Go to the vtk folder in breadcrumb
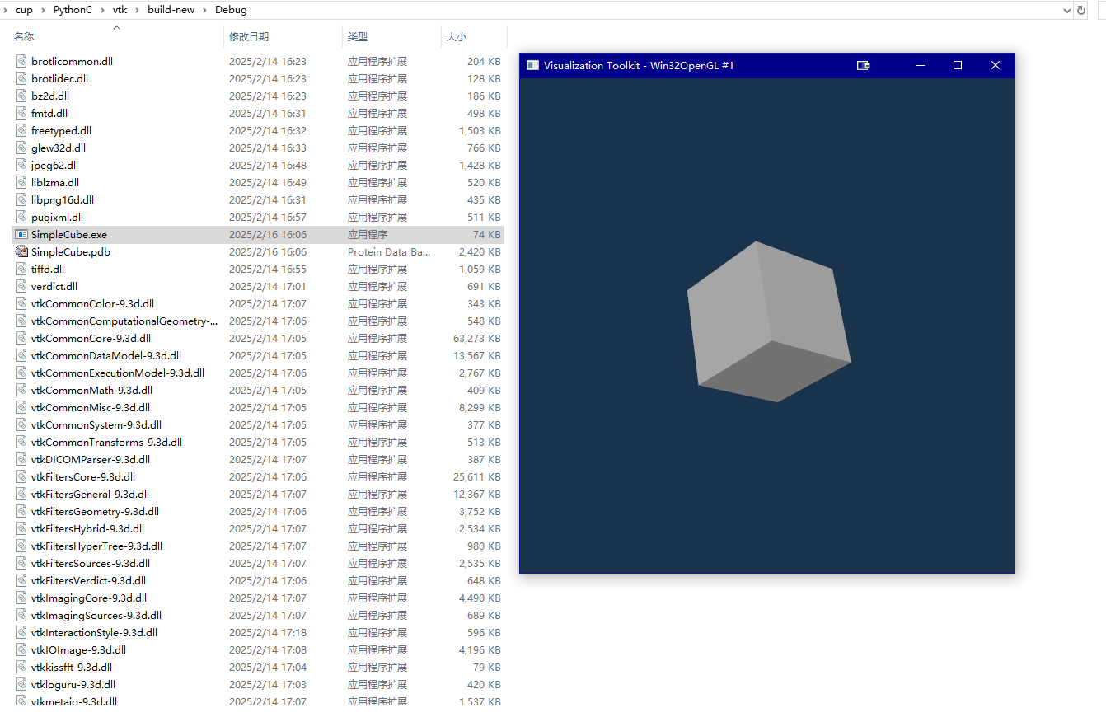The width and height of the screenshot is (1106, 722). point(120,10)
